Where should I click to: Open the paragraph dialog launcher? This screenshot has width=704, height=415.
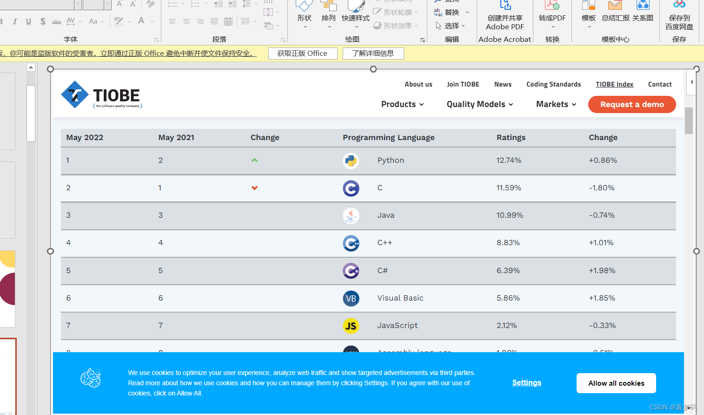[x=283, y=40]
